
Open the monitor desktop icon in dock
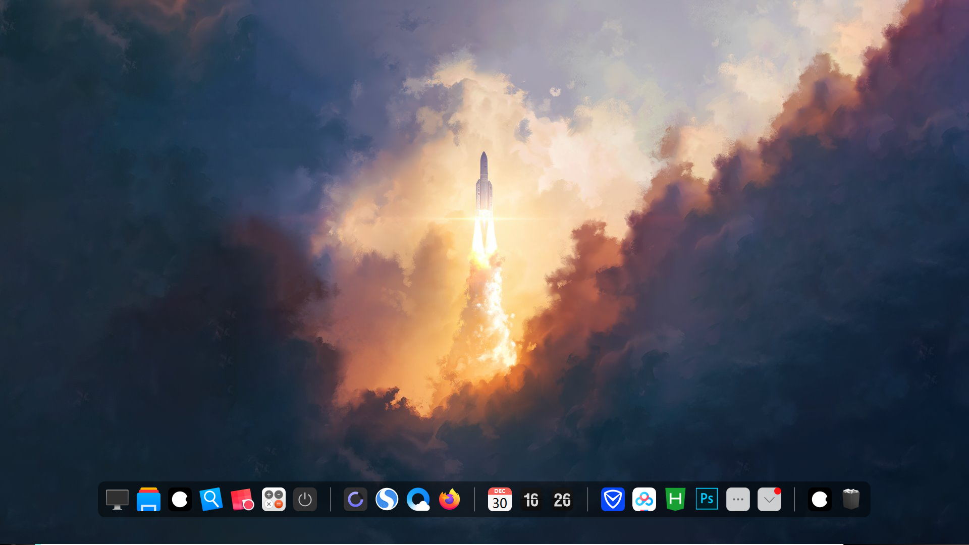117,500
